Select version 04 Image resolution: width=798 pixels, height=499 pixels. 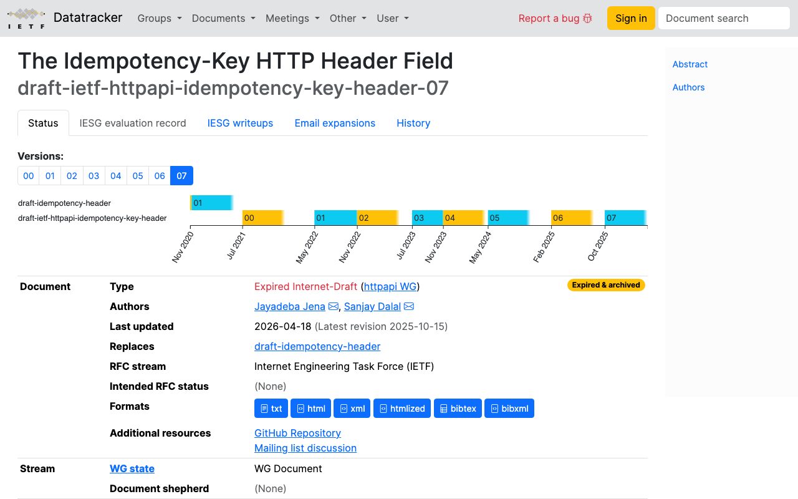click(x=116, y=175)
